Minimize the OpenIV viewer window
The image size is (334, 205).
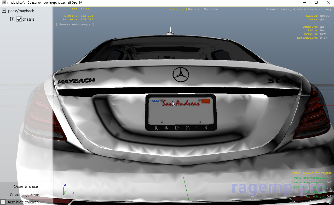pyautogui.click(x=304, y=3)
